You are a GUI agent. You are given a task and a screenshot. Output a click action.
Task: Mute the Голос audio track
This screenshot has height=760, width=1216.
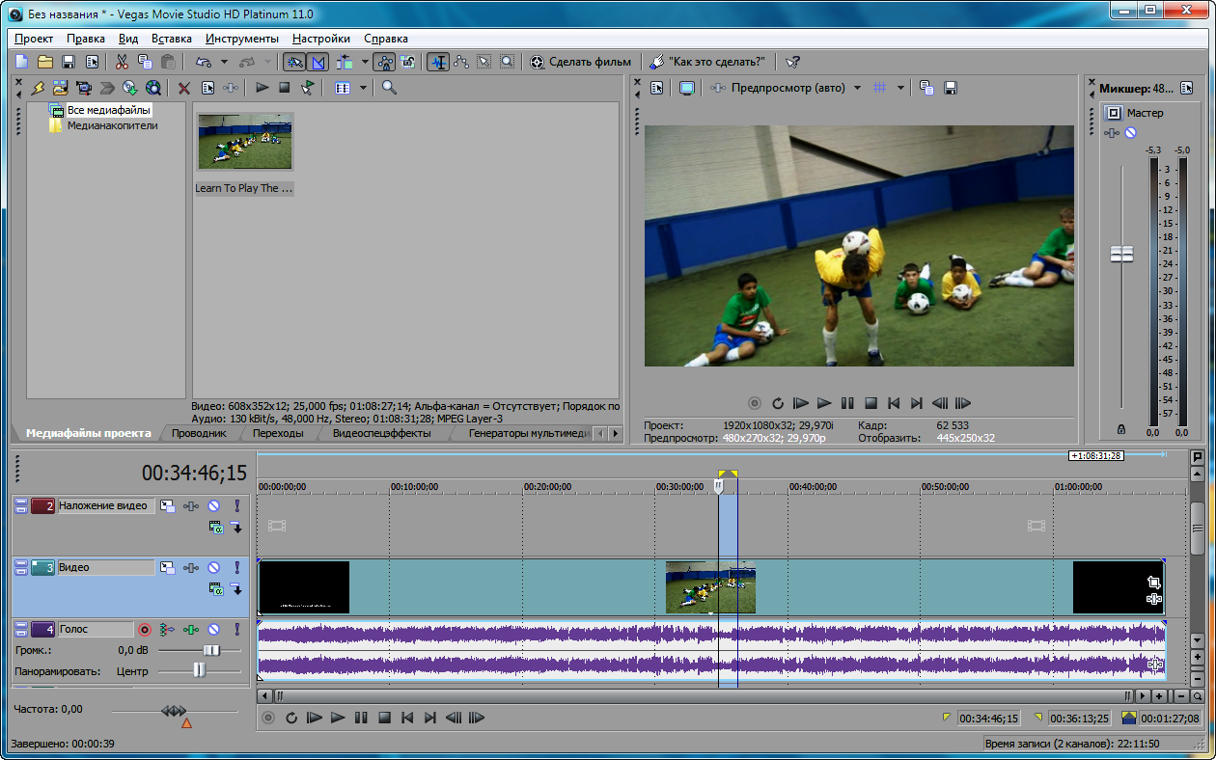tap(213, 630)
